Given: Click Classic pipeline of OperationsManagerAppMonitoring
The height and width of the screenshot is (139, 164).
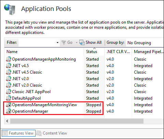Looking at the screenshot, I should (140, 59).
